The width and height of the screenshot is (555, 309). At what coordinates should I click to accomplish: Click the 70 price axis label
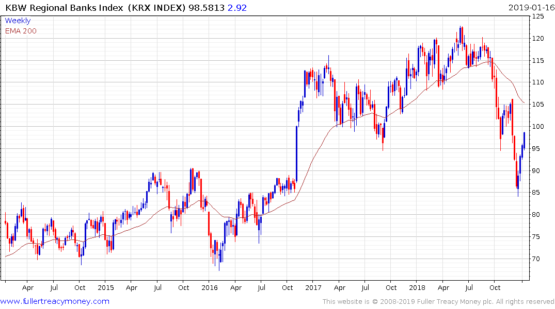point(536,259)
